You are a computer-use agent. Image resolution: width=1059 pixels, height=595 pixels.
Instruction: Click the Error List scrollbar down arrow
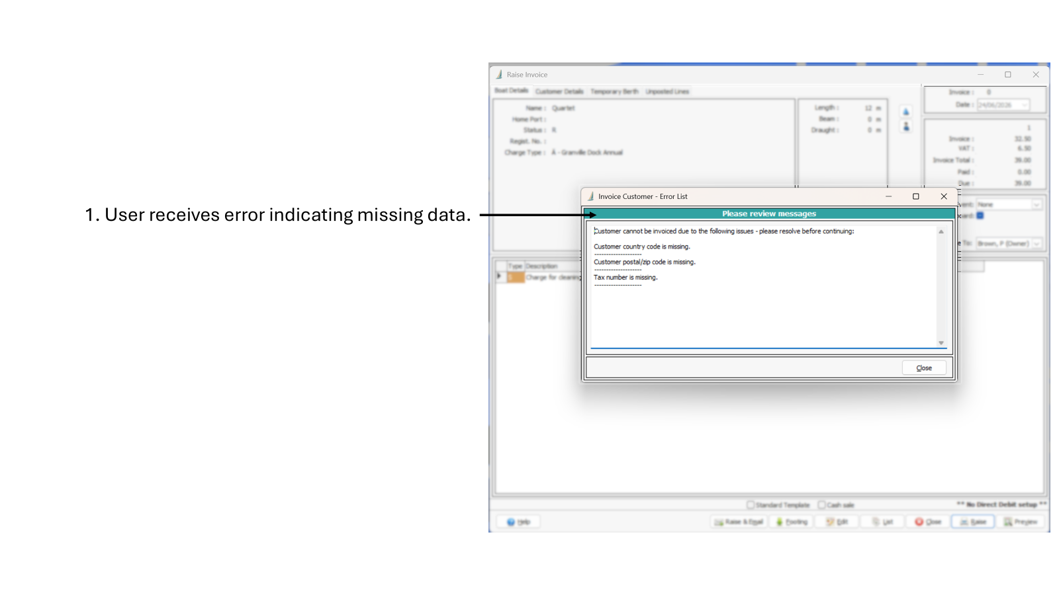(941, 342)
